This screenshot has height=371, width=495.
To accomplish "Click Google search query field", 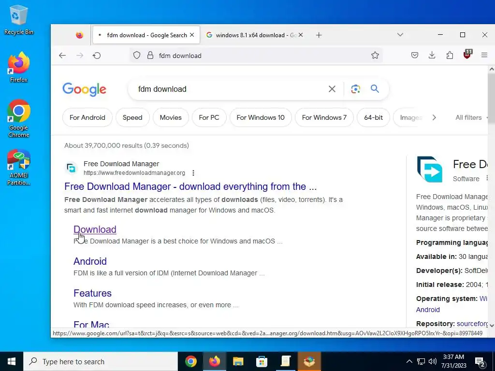I will pyautogui.click(x=231, y=89).
